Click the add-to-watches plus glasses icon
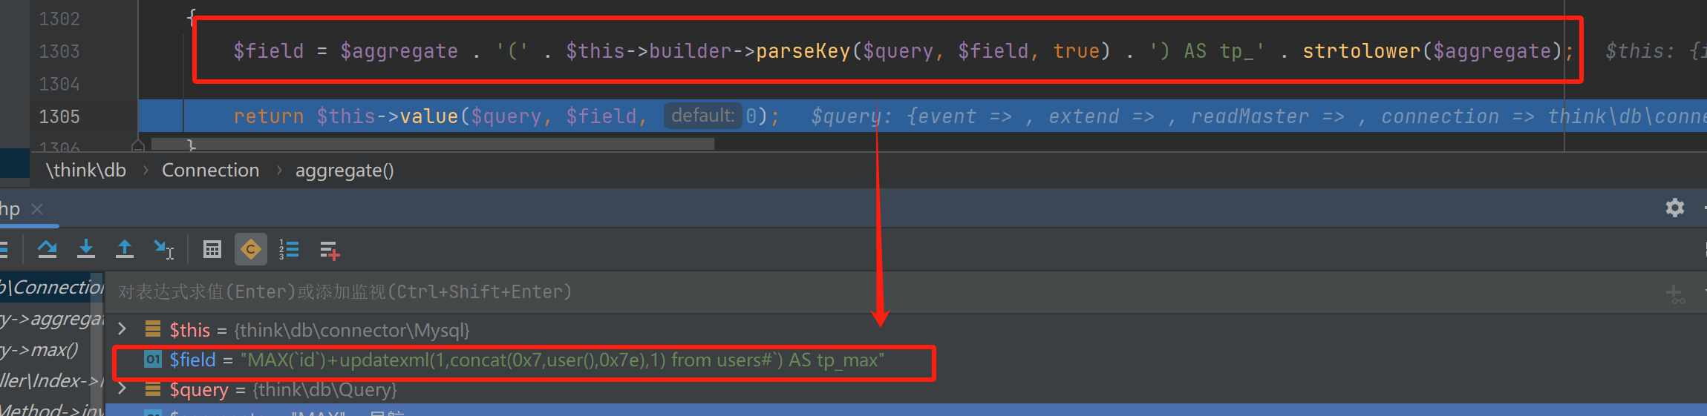Image resolution: width=1707 pixels, height=416 pixels. point(1674,294)
